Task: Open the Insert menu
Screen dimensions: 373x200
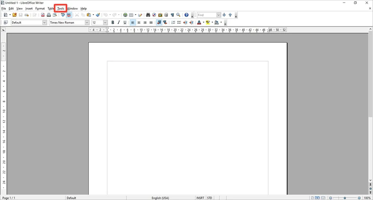Action: click(x=29, y=9)
